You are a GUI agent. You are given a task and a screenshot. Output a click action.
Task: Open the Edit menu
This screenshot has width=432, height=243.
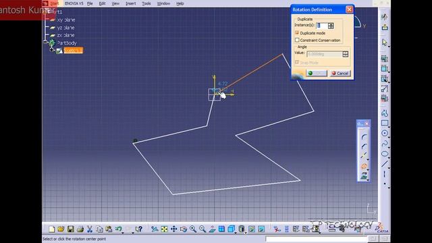point(102,3)
